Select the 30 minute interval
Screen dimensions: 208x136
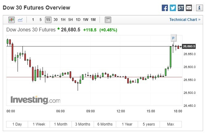[55, 20]
